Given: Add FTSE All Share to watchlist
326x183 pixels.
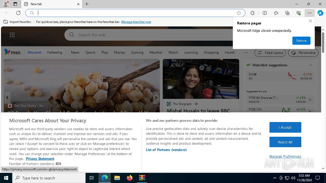Looking at the screenshot, I should coord(310,100).
